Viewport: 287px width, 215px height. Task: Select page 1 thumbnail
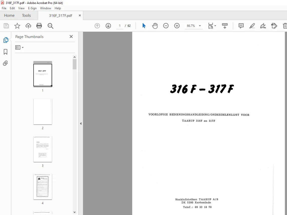(43, 74)
